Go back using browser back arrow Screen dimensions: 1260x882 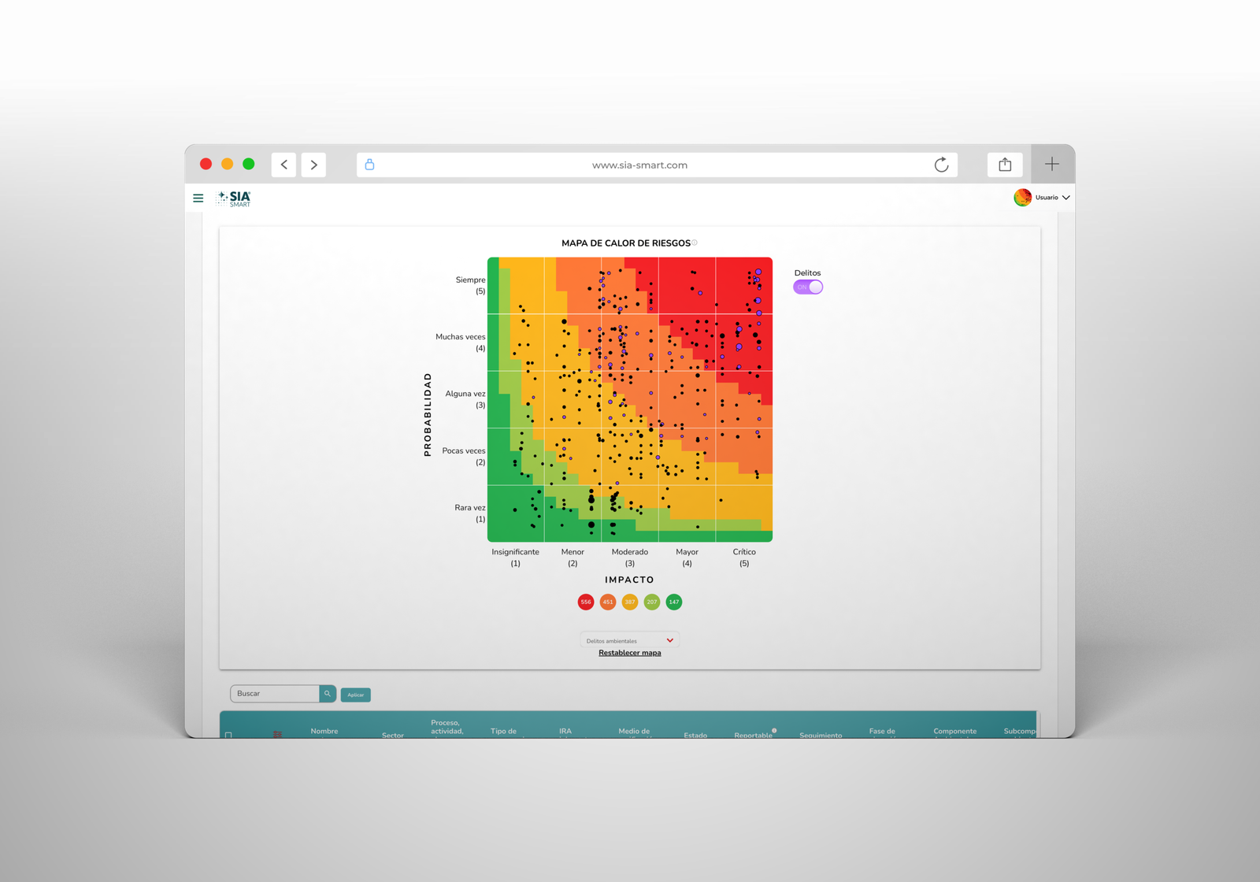point(283,165)
